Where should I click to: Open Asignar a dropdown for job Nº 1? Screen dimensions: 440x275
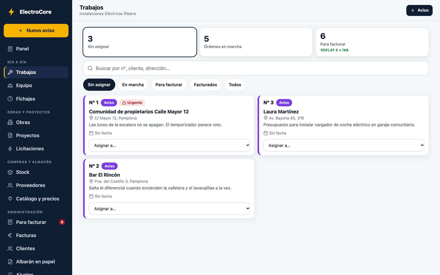(169, 145)
